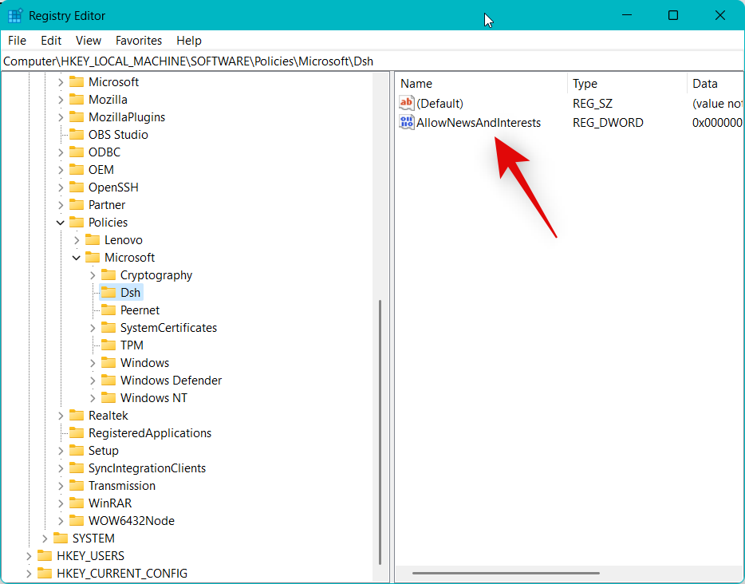Open the Favorites menu
The image size is (745, 584).
pos(138,40)
